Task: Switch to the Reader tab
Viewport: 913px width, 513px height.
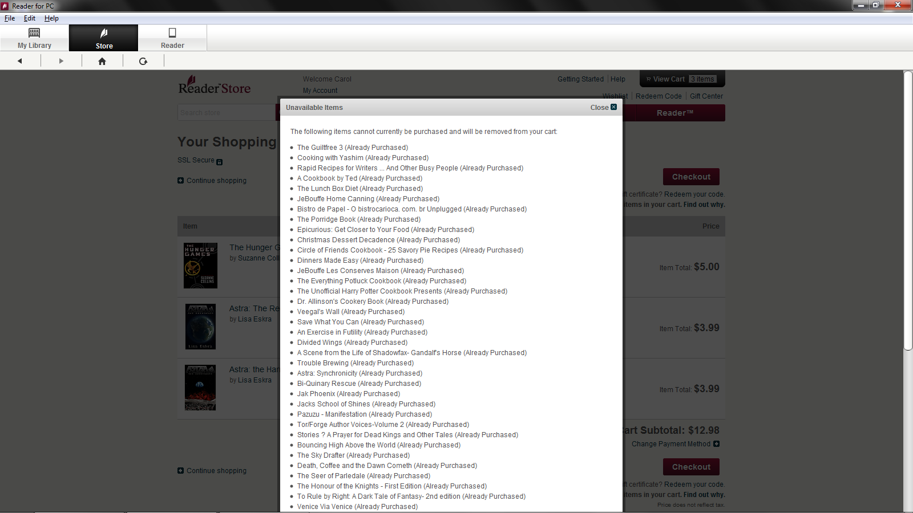Action: click(172, 38)
